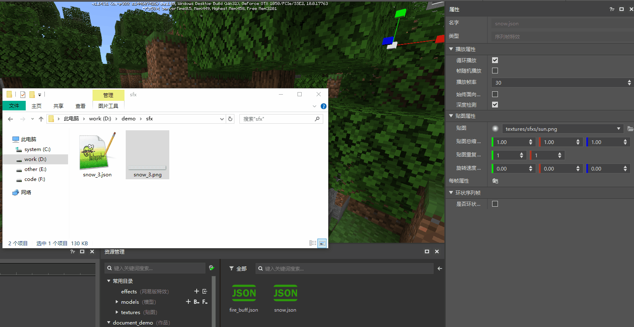Click the Explorer up-one-level arrow
Image resolution: width=634 pixels, height=327 pixels.
41,119
